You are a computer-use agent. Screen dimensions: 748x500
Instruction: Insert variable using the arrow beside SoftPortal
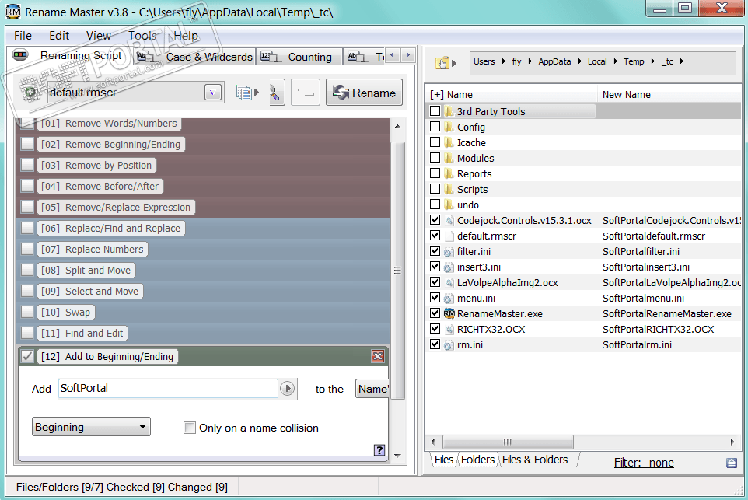pyautogui.click(x=287, y=388)
